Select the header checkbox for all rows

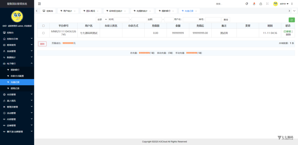click(43, 26)
